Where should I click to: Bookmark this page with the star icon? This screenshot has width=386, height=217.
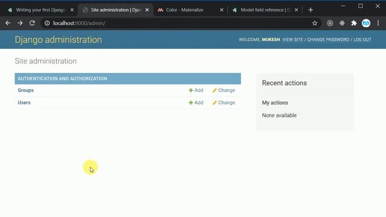point(315,23)
